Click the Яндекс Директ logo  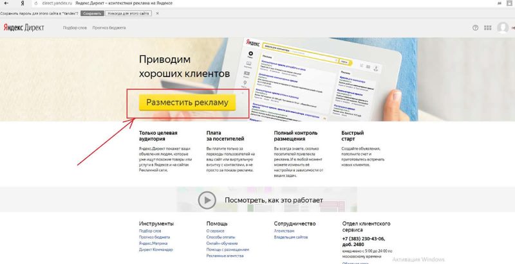click(24, 28)
